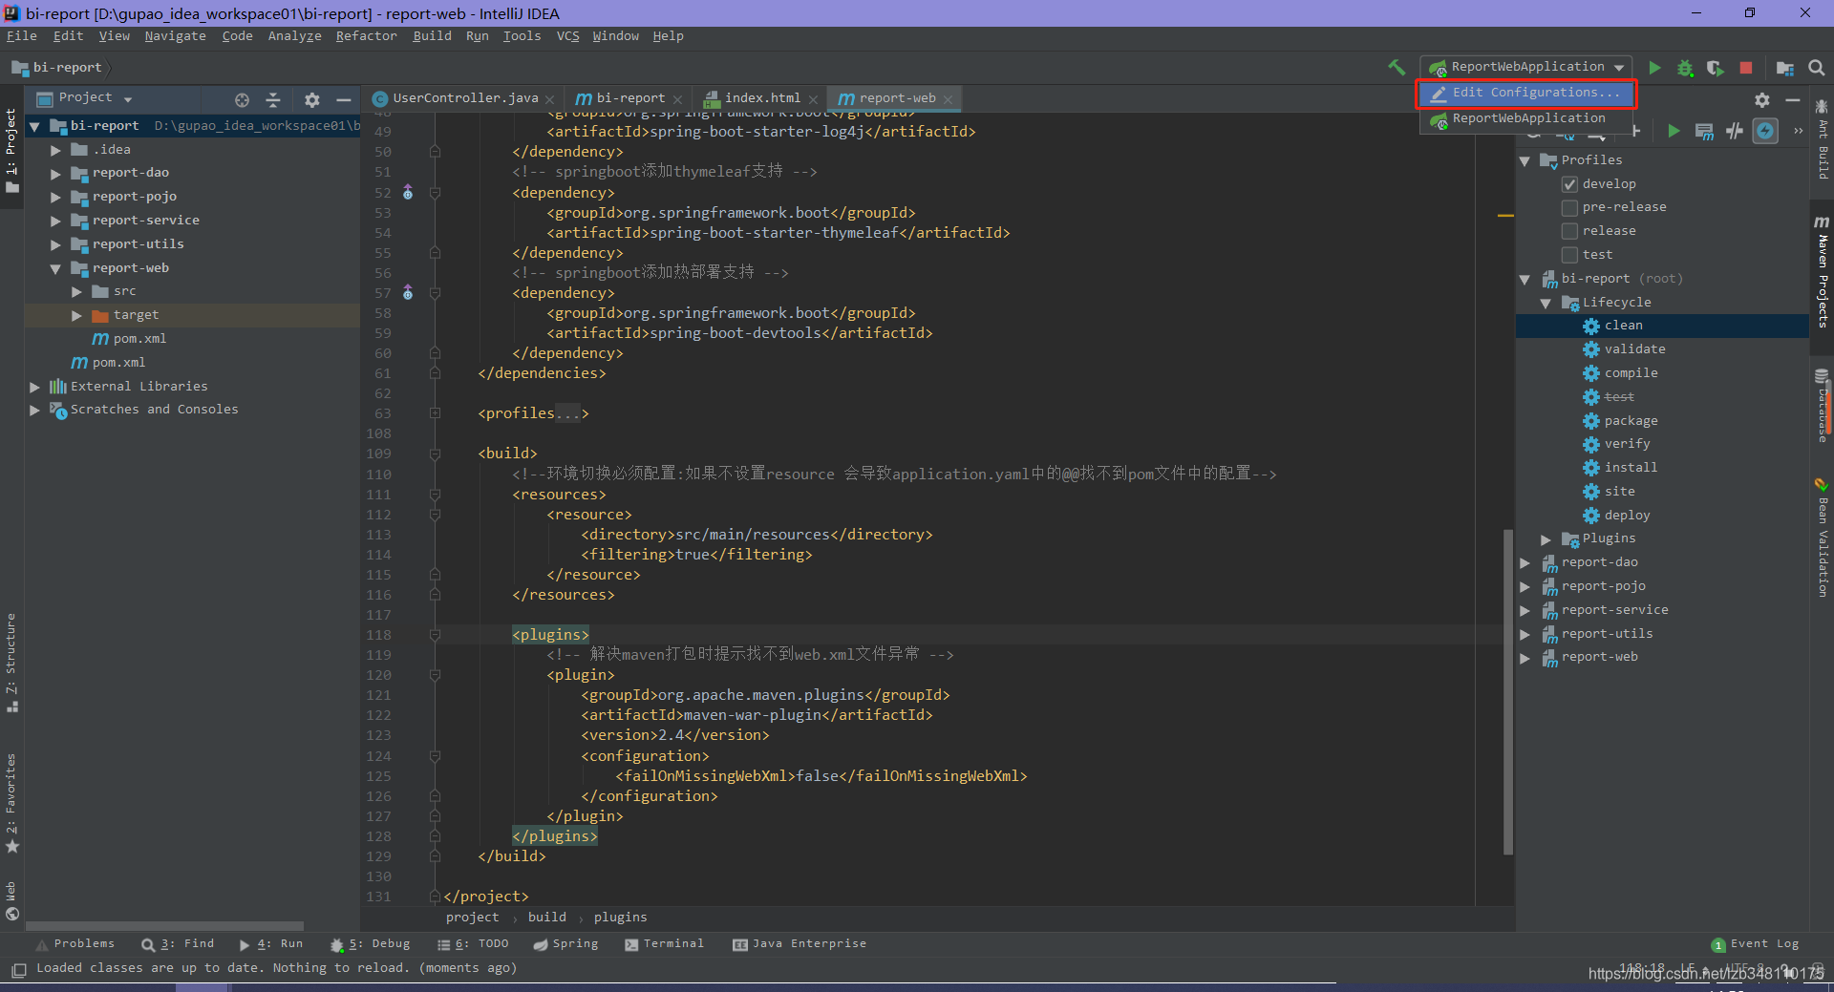Click tool-window toggle icon in bottom-left corner

coord(18,970)
